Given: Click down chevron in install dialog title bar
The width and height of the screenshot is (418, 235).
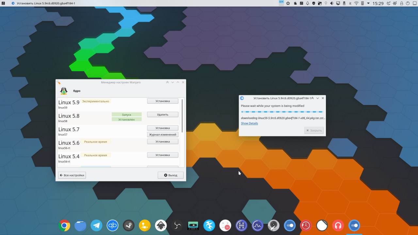Looking at the screenshot, I should tap(317, 98).
